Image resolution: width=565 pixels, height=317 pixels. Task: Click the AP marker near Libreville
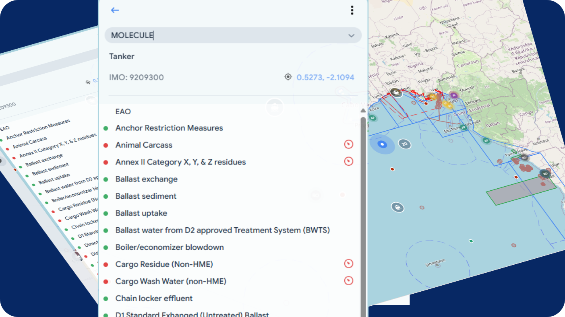click(x=463, y=128)
